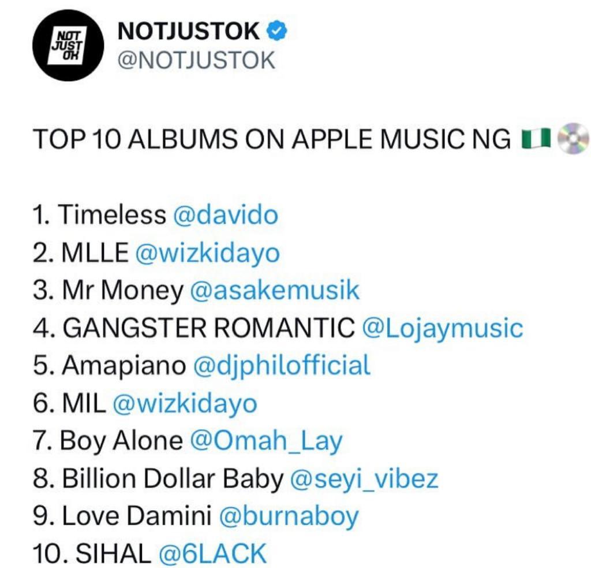Click the "Billion Dollar Baby" album text
Screen dimensions: 591x568
tap(173, 478)
